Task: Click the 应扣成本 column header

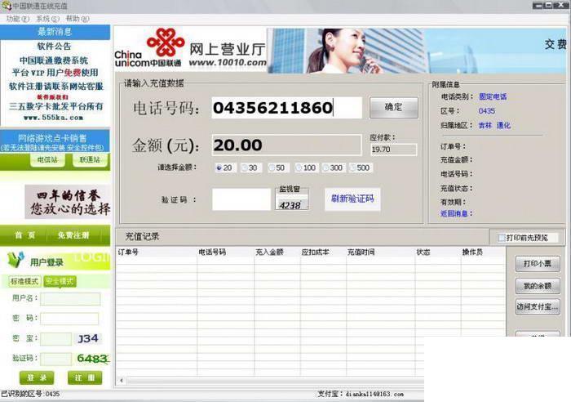Action: tap(323, 252)
